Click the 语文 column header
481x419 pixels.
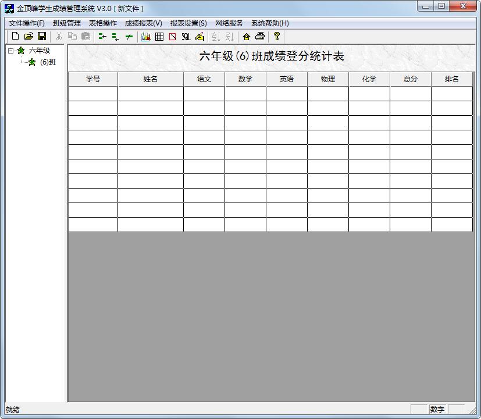point(204,79)
